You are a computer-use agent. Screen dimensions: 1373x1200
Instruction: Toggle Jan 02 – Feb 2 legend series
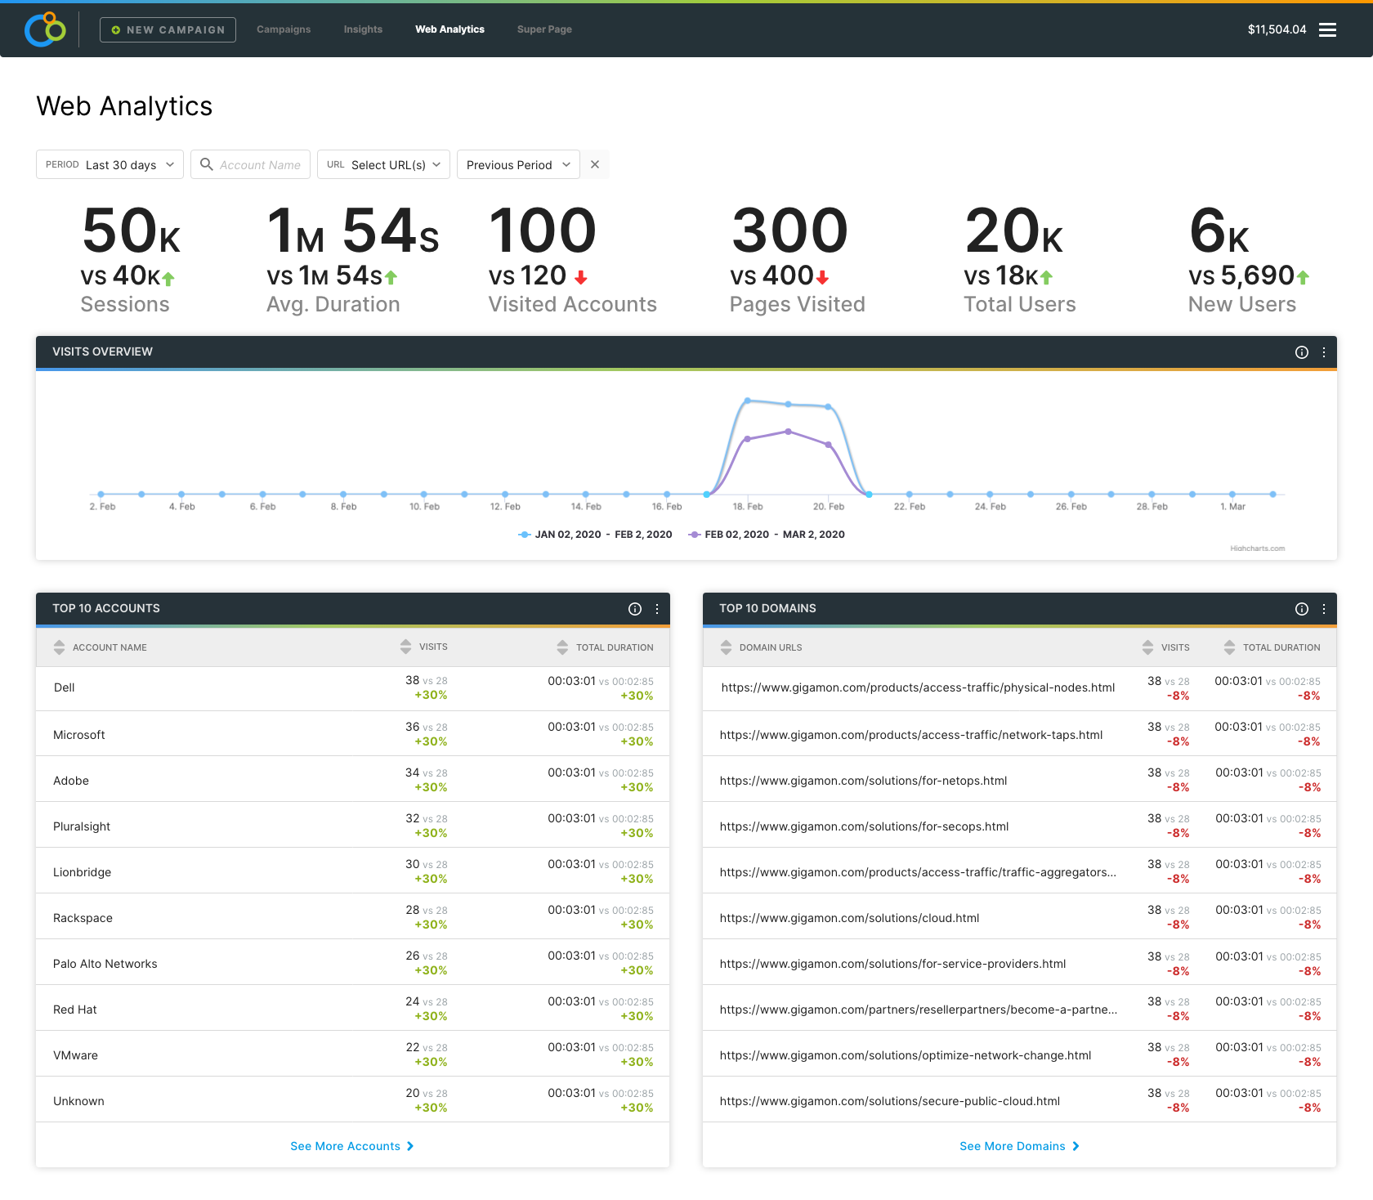click(595, 535)
